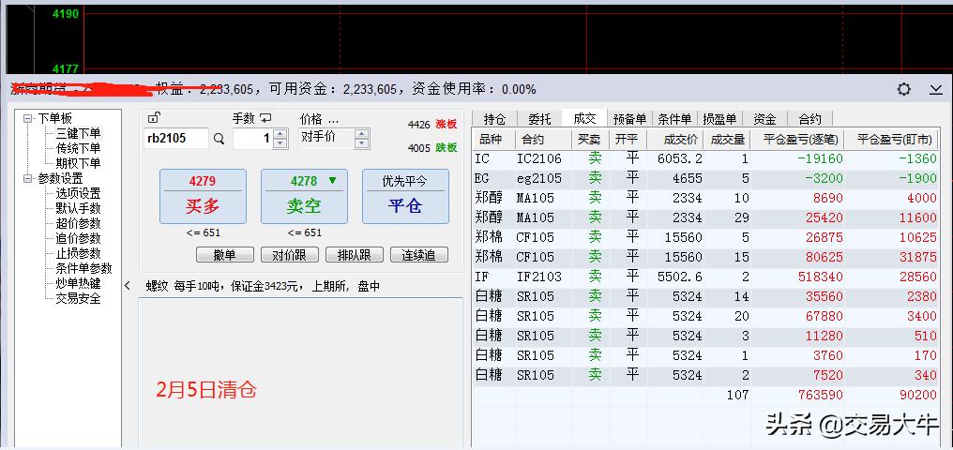953x450 pixels.
Task: Click the lot quantity input field
Action: [x=253, y=139]
